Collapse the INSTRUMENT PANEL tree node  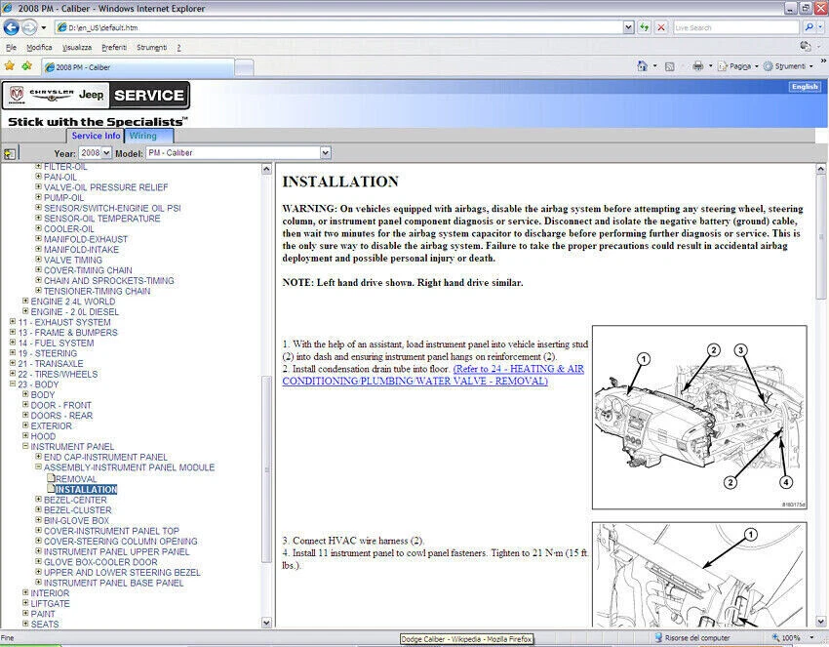point(24,446)
